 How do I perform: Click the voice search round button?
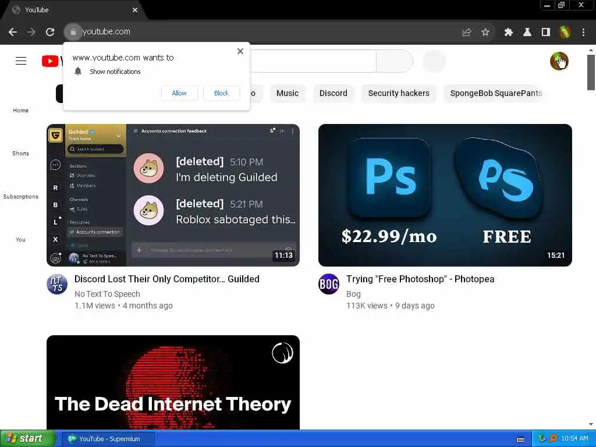click(x=434, y=61)
